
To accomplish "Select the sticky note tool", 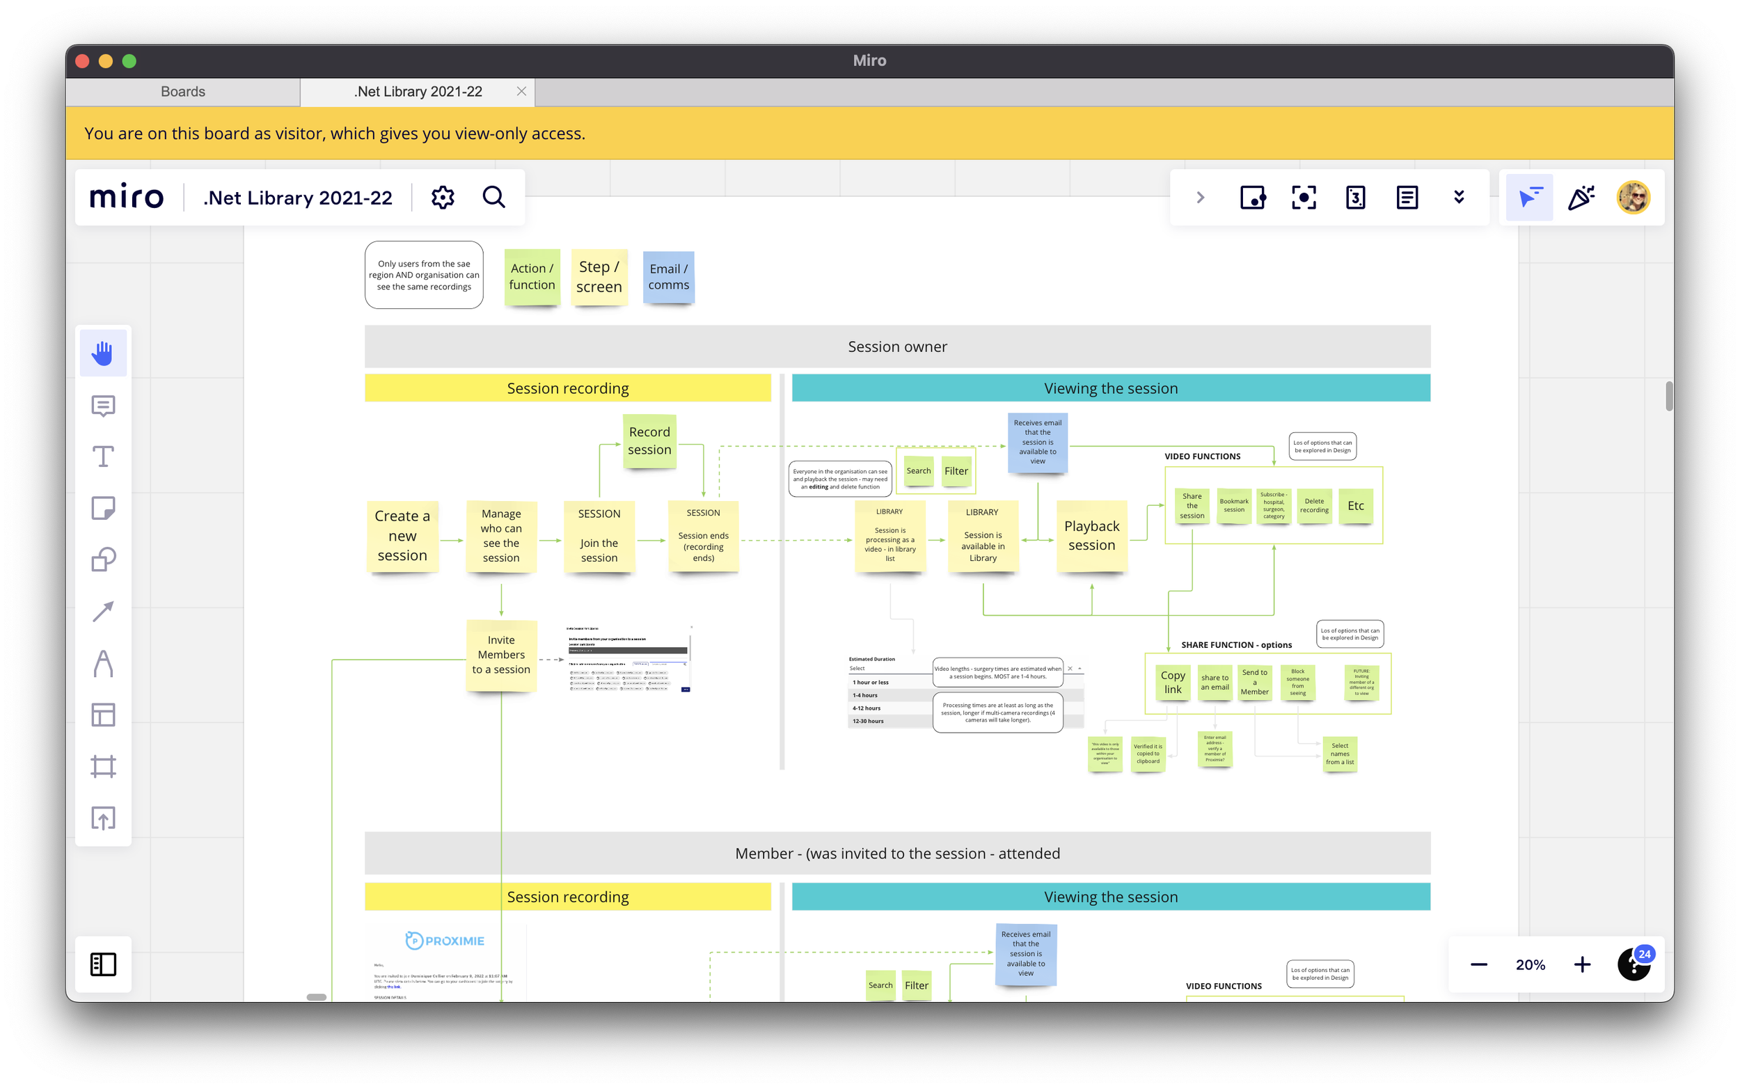I will point(103,509).
